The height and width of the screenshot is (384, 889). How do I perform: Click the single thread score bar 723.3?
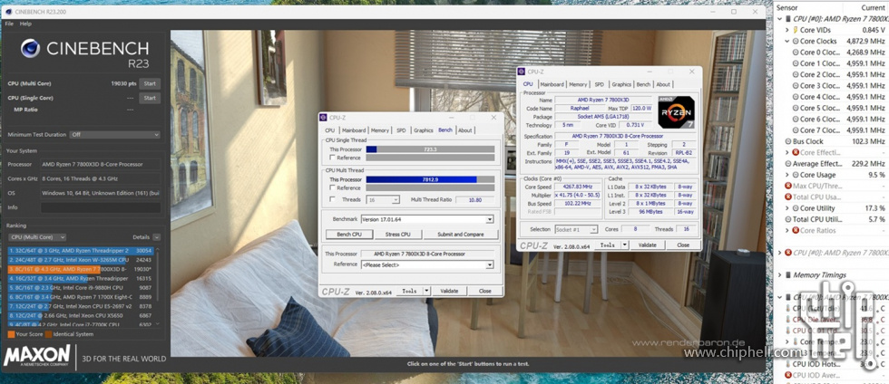pyautogui.click(x=430, y=149)
